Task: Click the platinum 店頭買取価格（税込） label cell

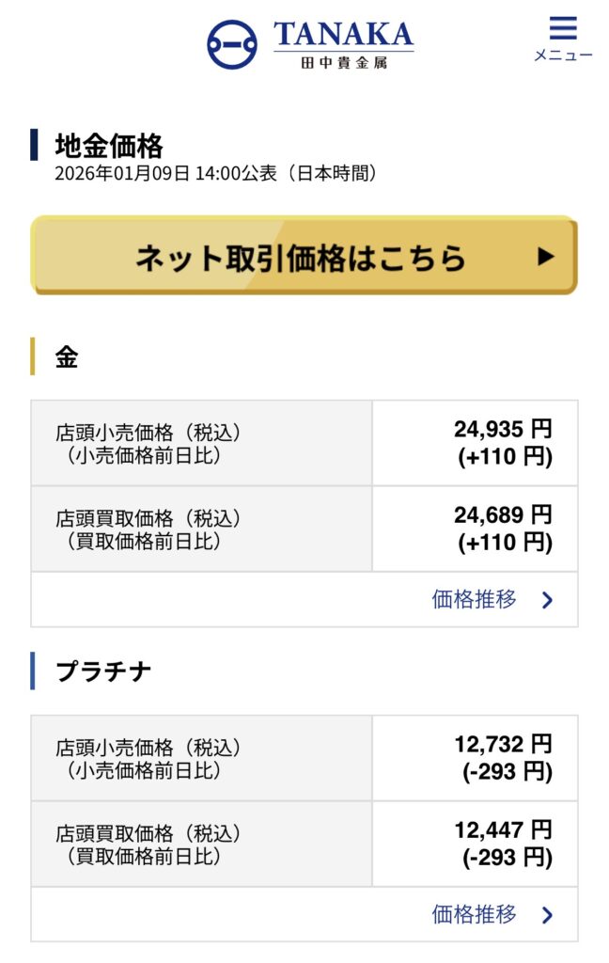Action: point(148,833)
